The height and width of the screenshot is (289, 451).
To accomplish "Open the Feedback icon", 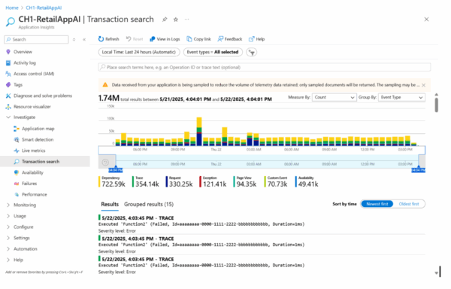I will [x=220, y=39].
